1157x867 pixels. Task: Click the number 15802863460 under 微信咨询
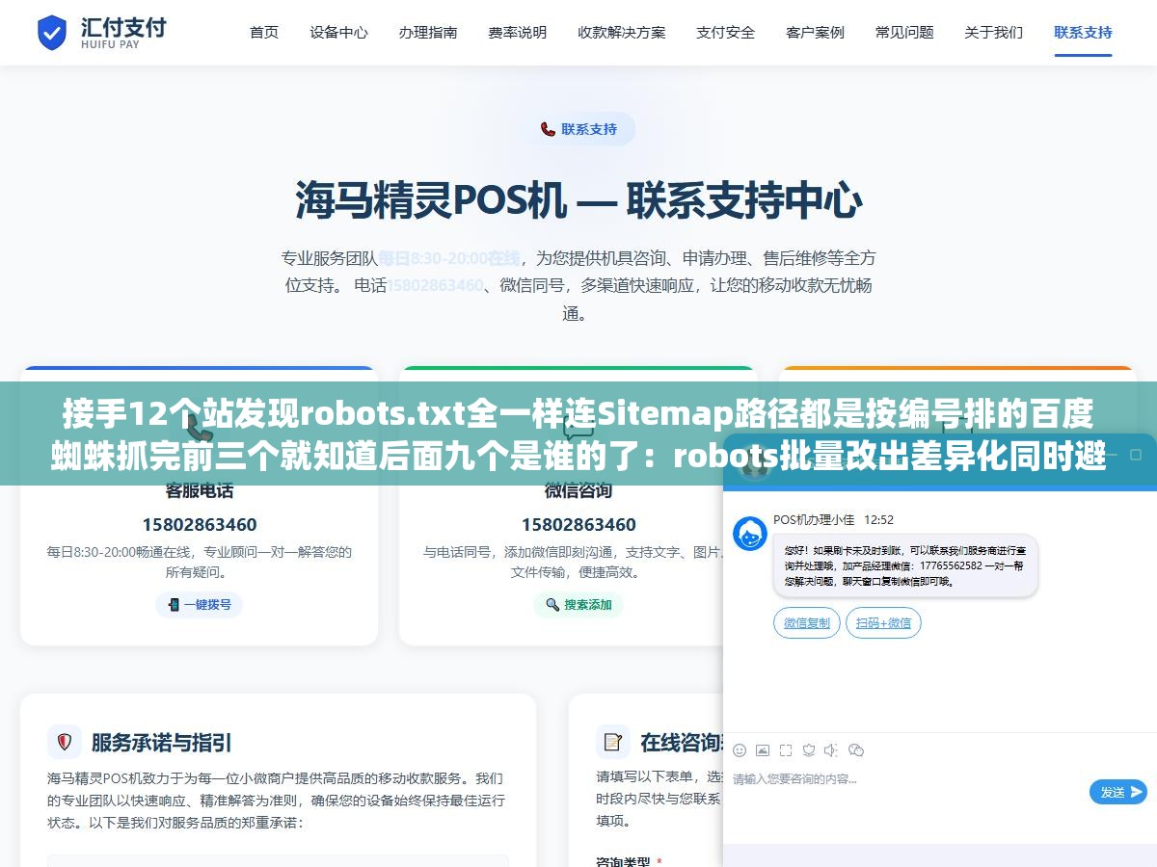tap(578, 525)
